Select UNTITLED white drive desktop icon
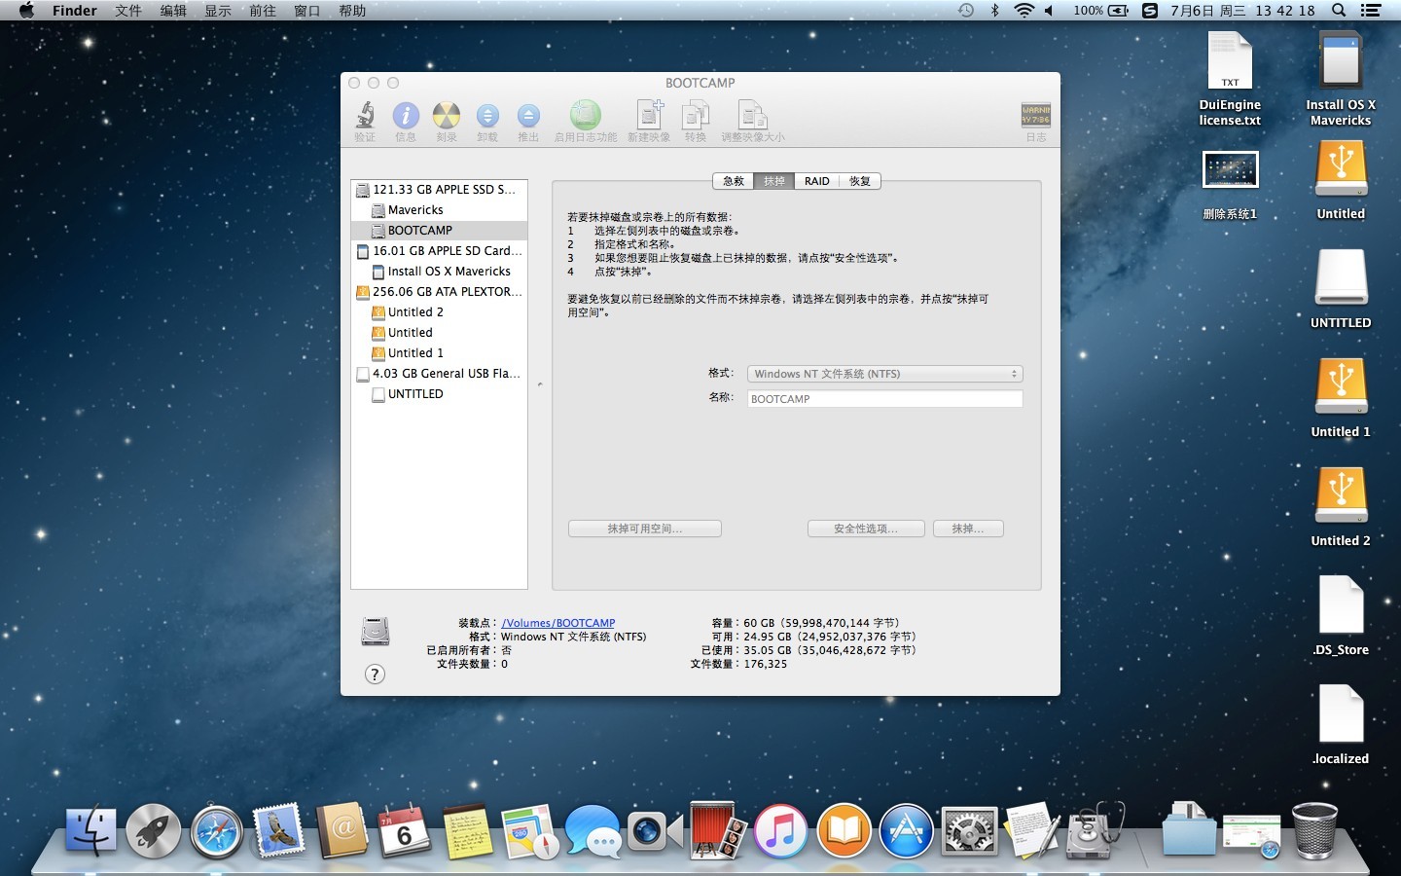Screen dimensions: 1401x876 point(1341,288)
